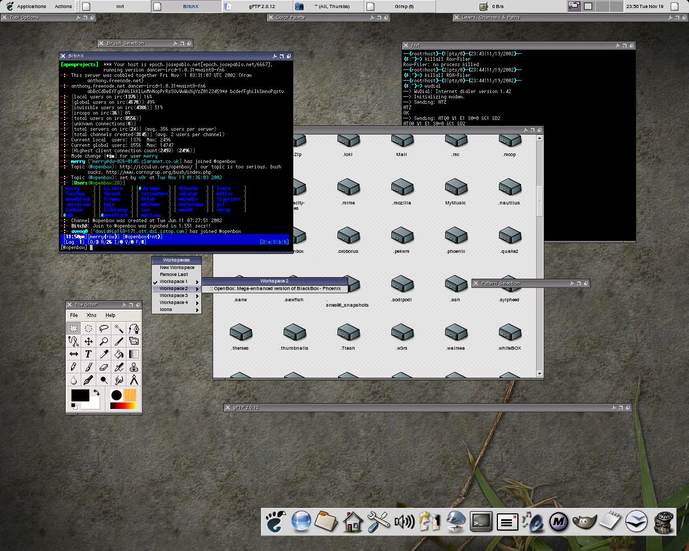The height and width of the screenshot is (551, 689).
Task: Pick the Smudge finger tool
Action: 119,380
